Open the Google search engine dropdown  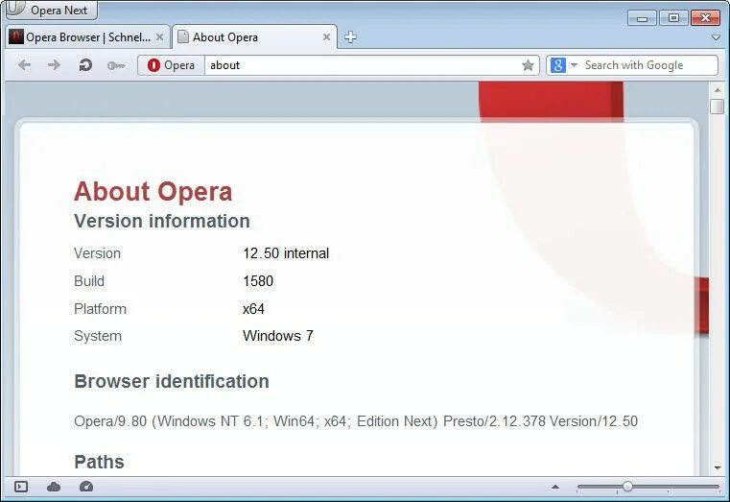(x=574, y=65)
